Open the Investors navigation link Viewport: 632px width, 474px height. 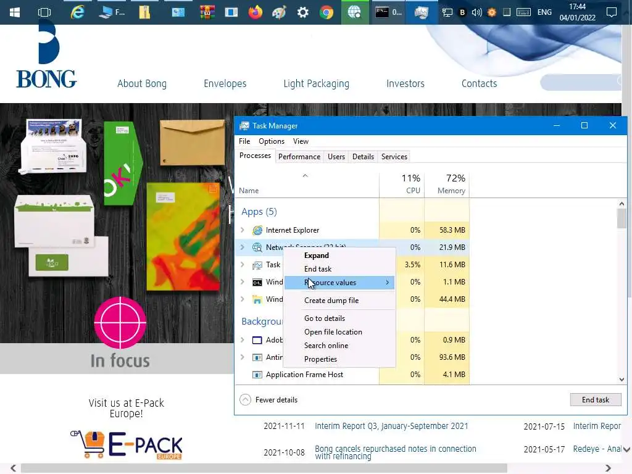[405, 84]
